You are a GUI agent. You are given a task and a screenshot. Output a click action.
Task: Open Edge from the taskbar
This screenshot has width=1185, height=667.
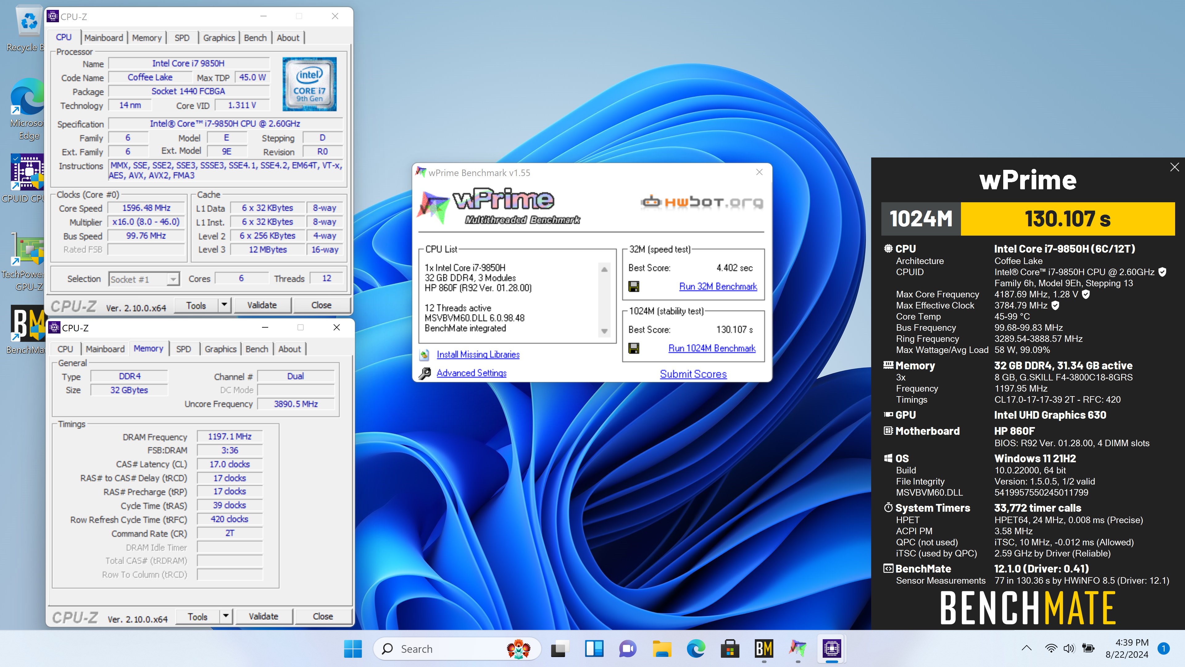(696, 648)
